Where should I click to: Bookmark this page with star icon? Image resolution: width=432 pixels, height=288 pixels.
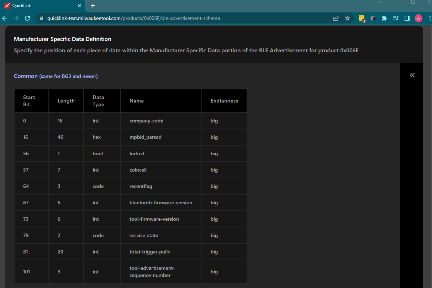coord(347,18)
